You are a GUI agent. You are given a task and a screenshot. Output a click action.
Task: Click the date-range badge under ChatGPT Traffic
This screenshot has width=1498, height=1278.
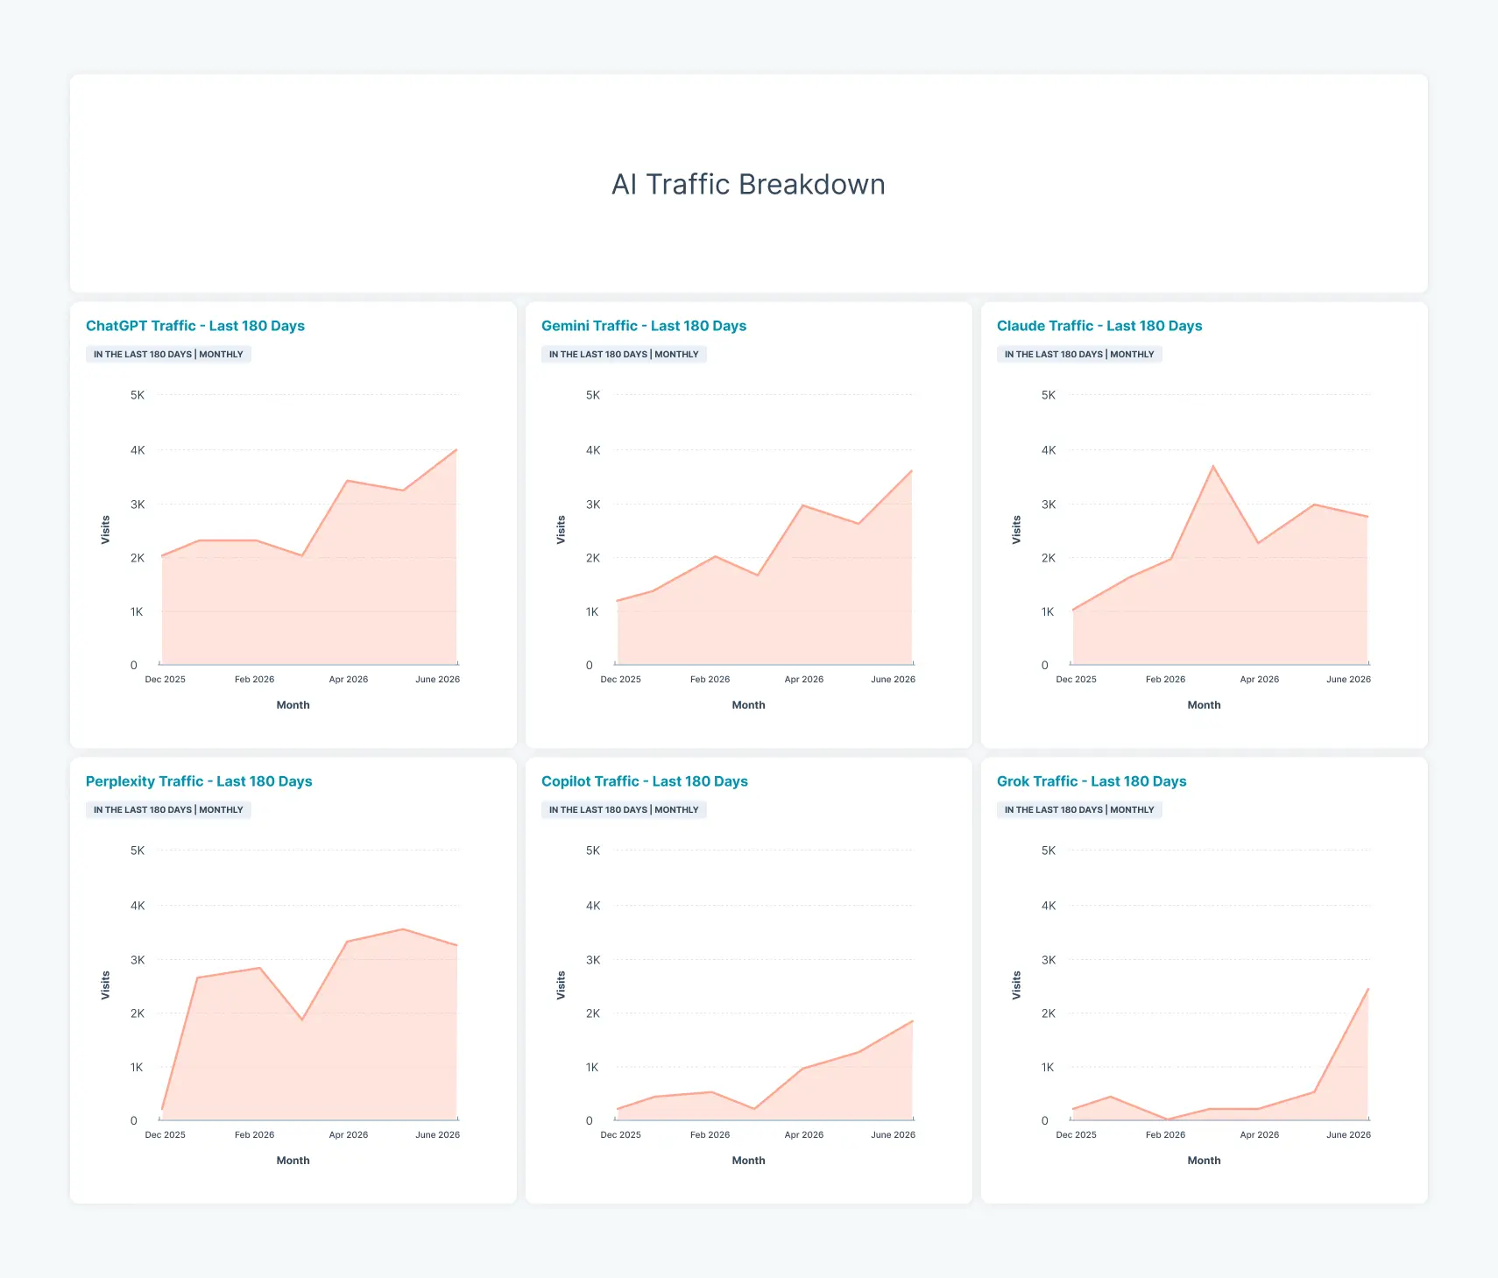(x=168, y=354)
